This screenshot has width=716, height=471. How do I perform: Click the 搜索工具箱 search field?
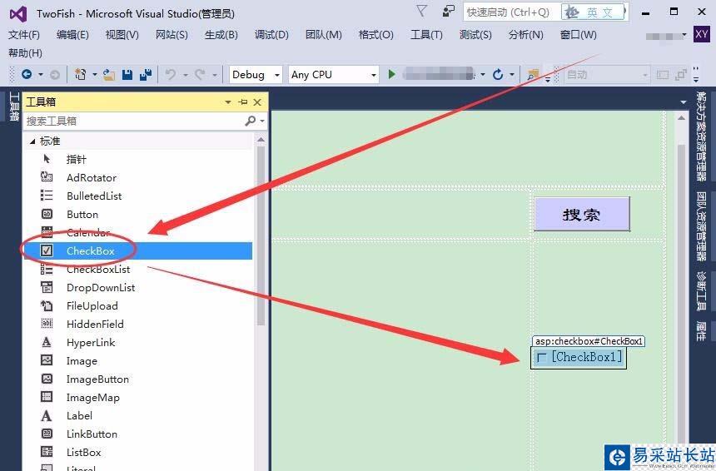(135, 121)
